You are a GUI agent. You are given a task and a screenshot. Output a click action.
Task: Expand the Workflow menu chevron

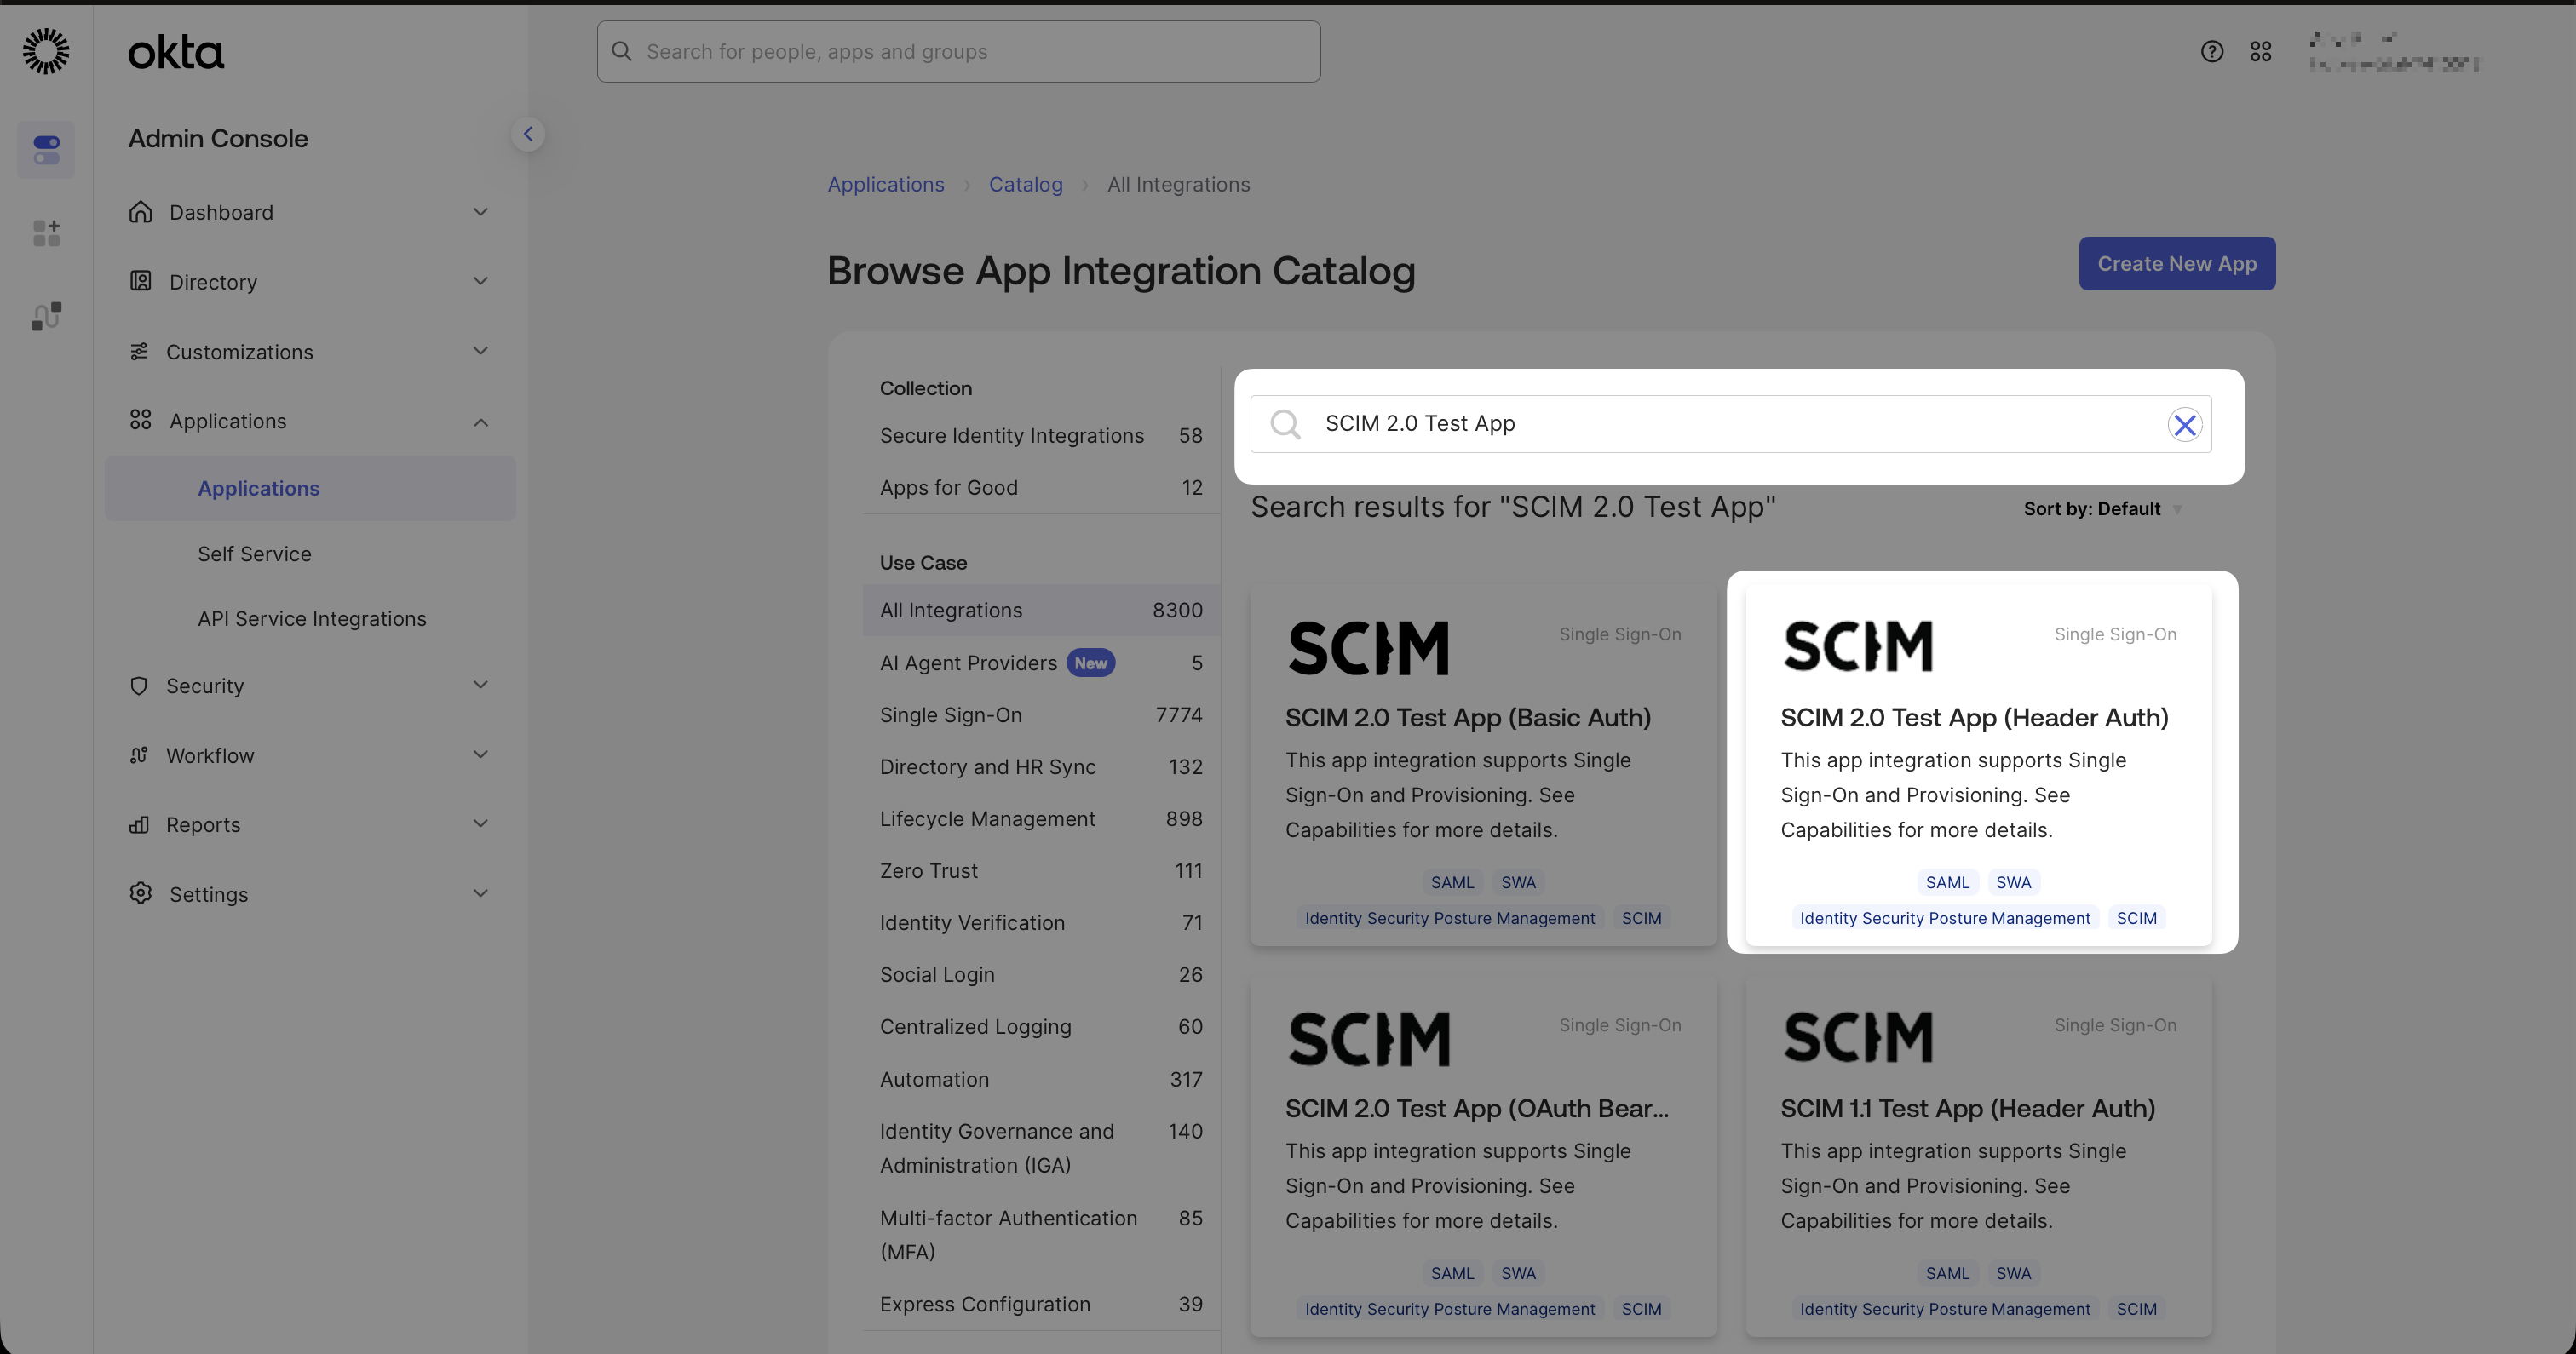(x=481, y=755)
